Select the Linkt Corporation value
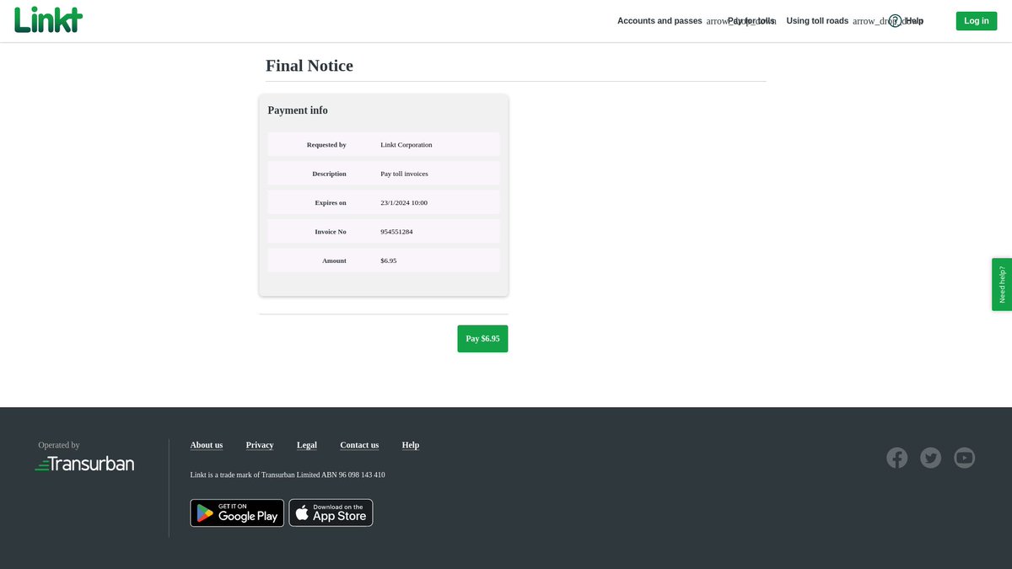The height and width of the screenshot is (569, 1012). click(x=406, y=145)
